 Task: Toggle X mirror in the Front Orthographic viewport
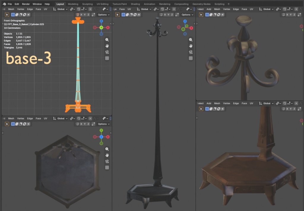tap(81, 15)
